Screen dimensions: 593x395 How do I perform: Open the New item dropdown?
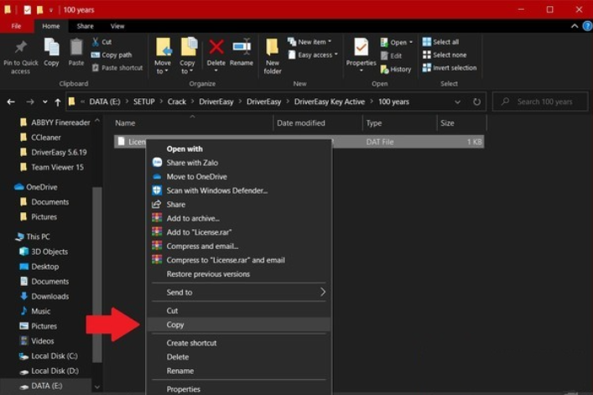click(310, 42)
